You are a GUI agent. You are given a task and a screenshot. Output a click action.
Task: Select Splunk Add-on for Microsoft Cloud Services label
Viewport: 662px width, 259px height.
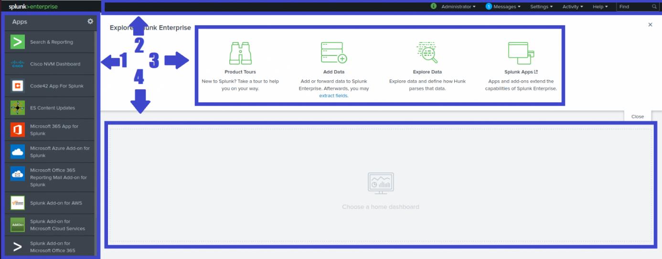tap(57, 225)
